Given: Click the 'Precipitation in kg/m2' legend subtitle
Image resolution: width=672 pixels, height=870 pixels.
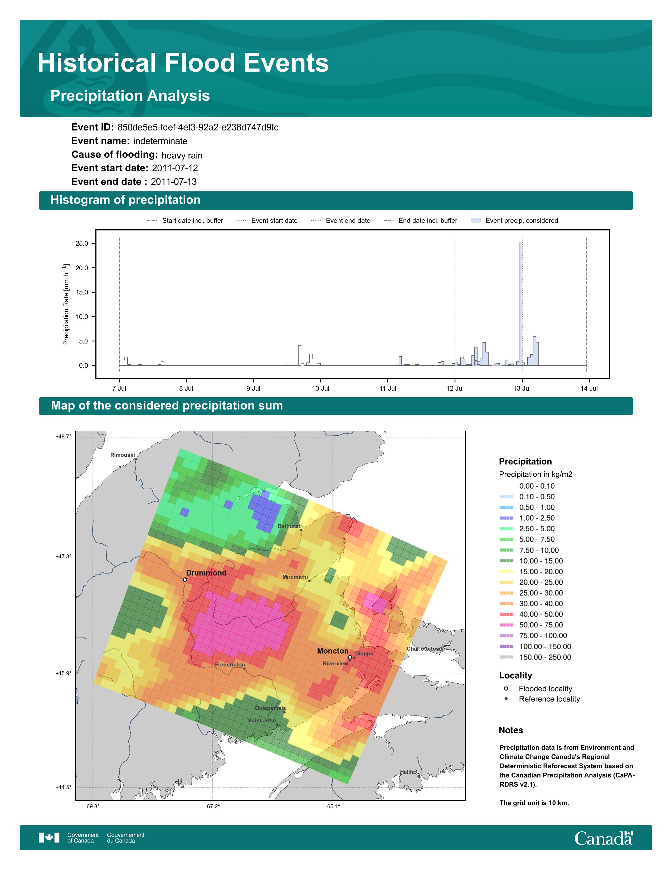Looking at the screenshot, I should click(x=535, y=475).
